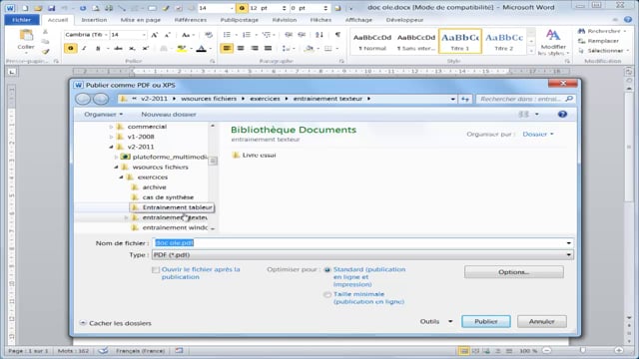
Task: Click the dialog refresh icon beside address bar
Action: coord(464,99)
